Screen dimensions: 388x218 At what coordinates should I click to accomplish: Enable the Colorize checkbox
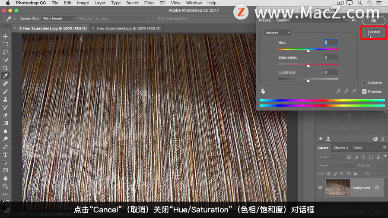tap(364, 83)
